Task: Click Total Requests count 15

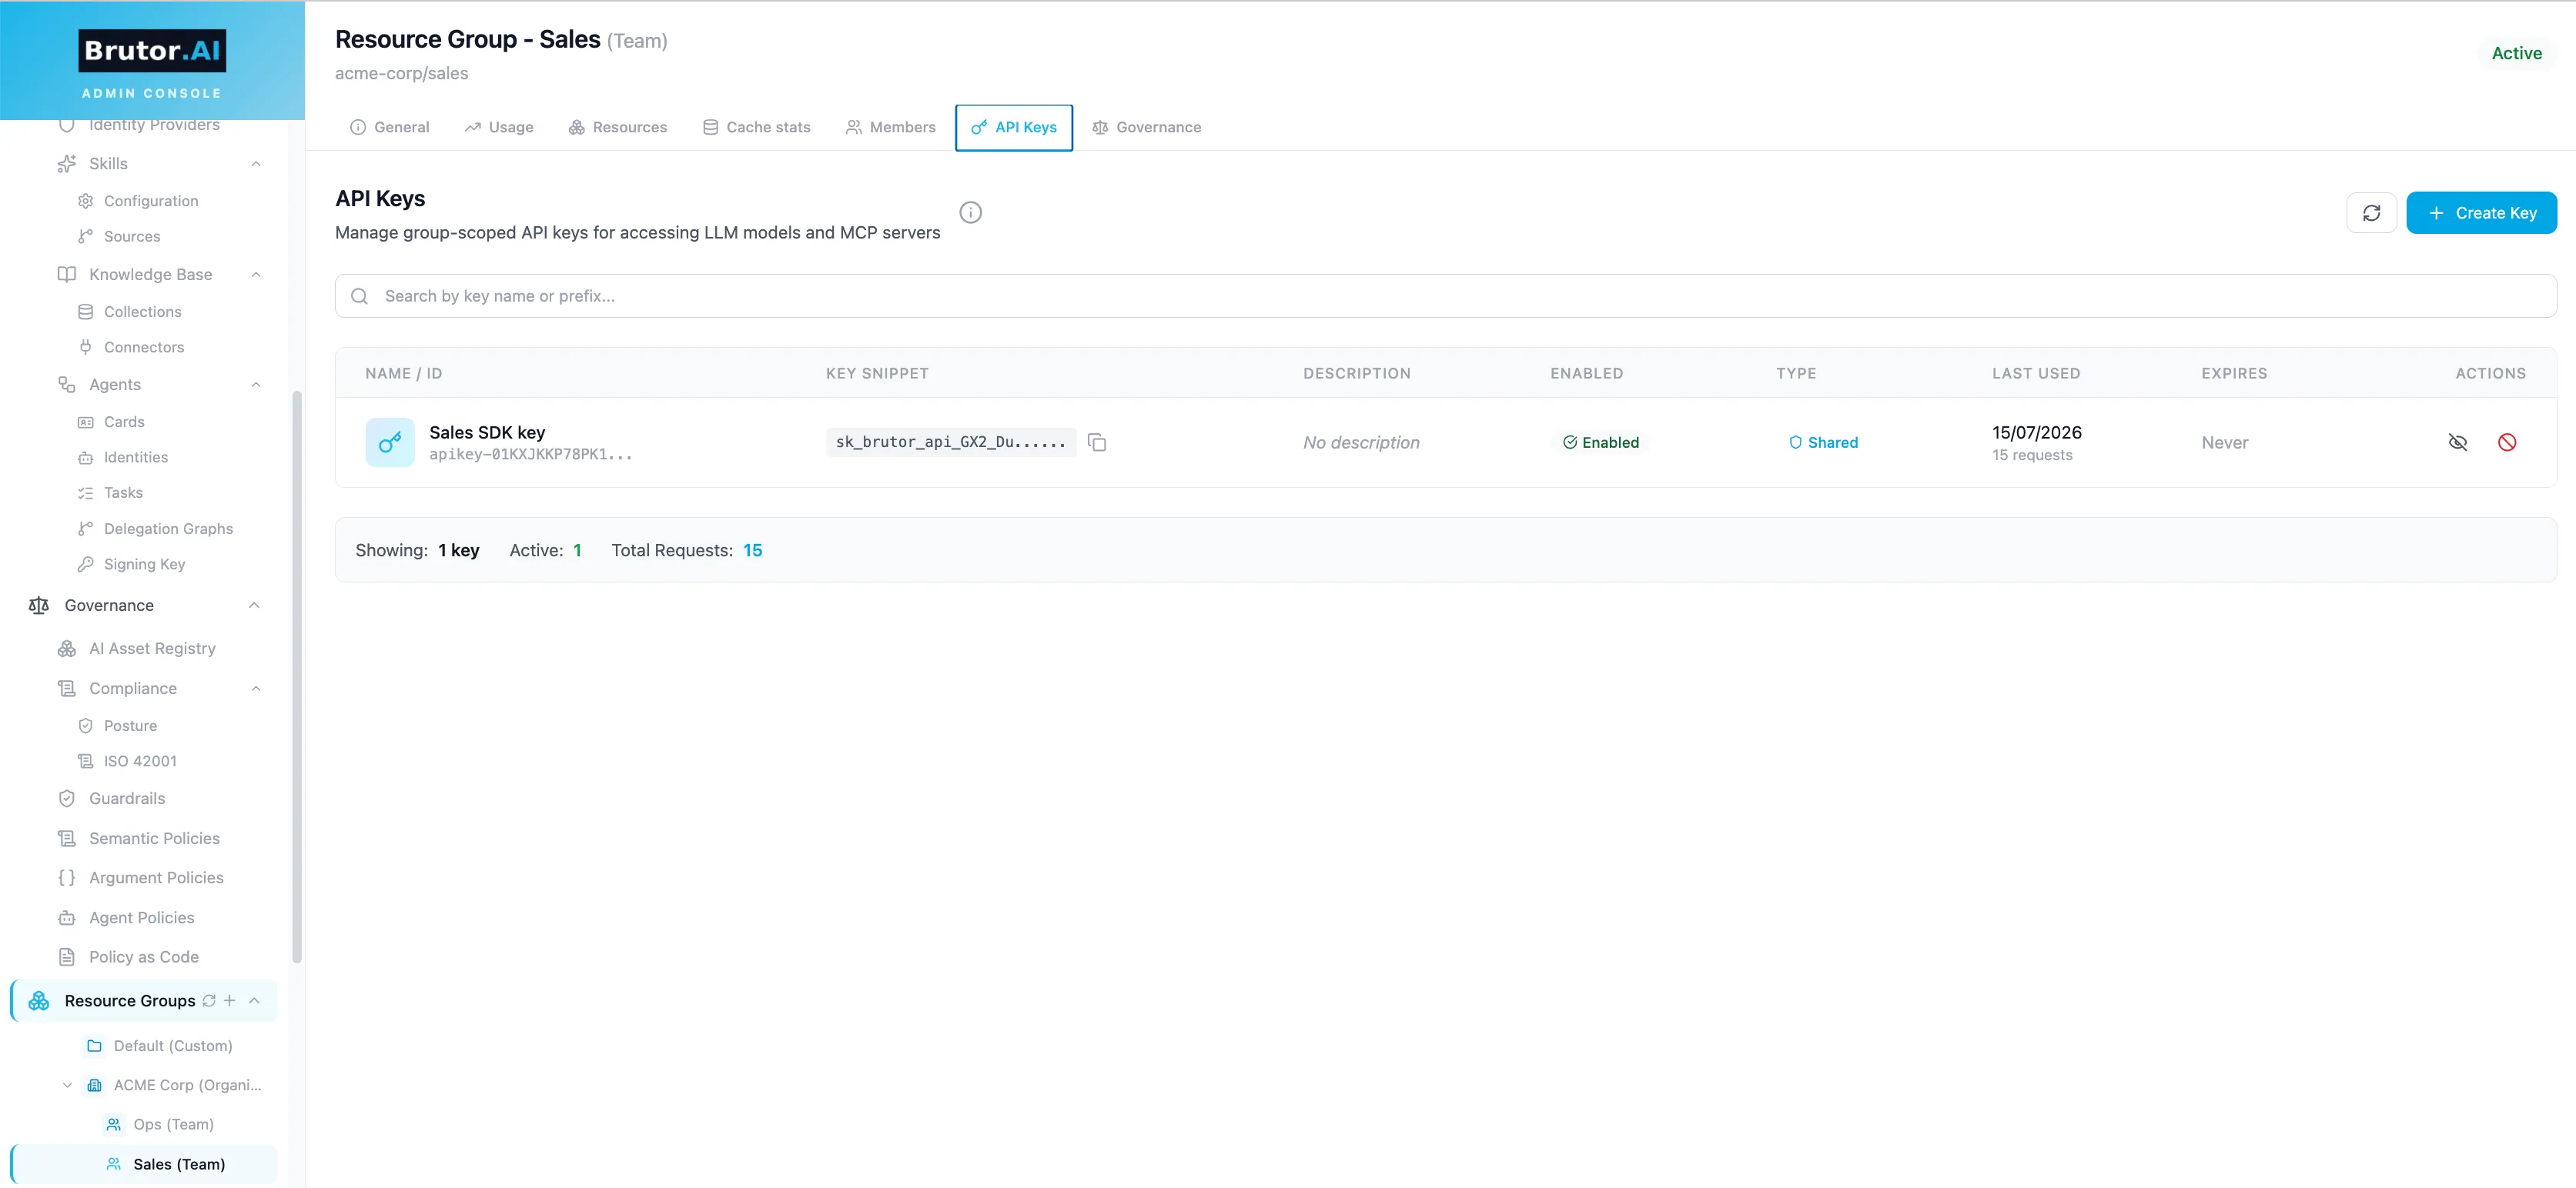Action: click(752, 551)
